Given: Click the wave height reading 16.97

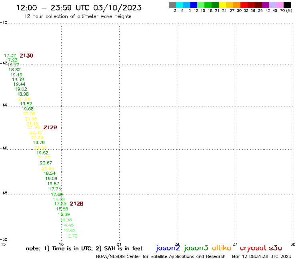Looking at the screenshot, I should [13, 65].
